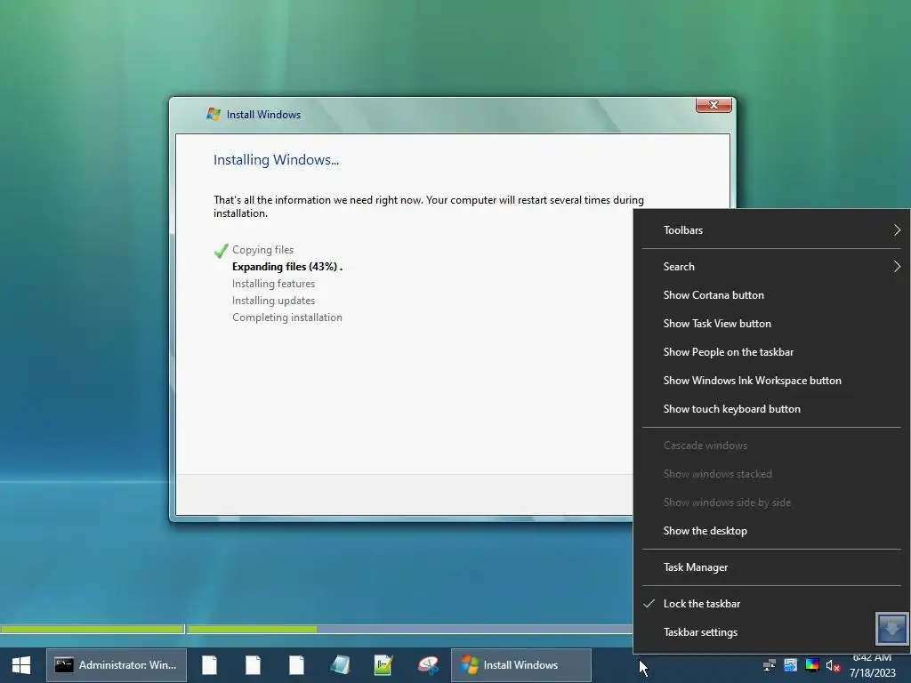Close the Install Windows dialog
This screenshot has width=911, height=683.
(713, 105)
